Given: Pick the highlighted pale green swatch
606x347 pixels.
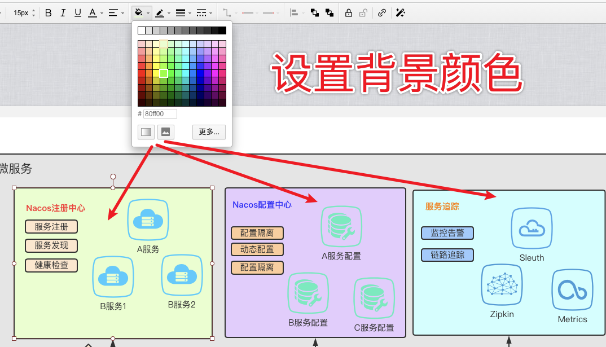Looking at the screenshot, I should 164,43.
